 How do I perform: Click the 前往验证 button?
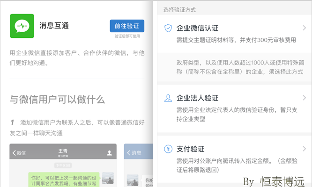tap(127, 26)
